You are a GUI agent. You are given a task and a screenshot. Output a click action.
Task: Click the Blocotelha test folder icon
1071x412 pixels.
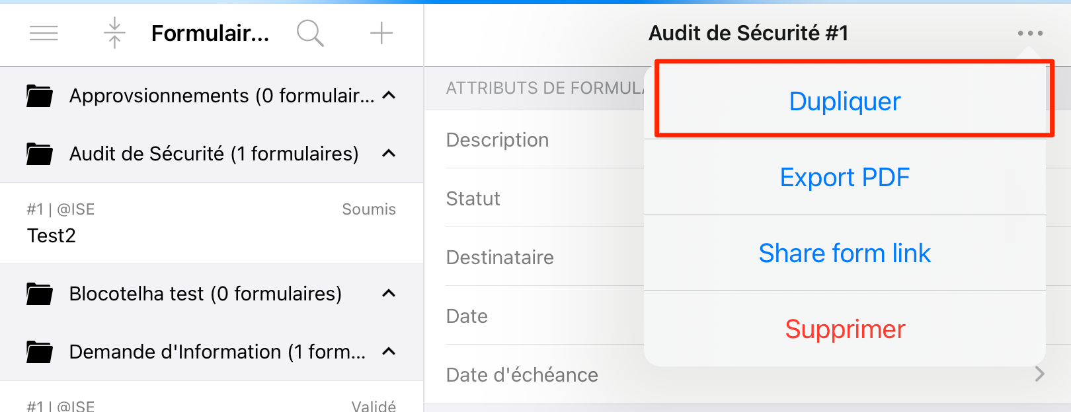pos(40,294)
